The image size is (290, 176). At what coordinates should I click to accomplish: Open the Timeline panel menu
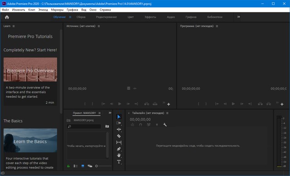(x=167, y=113)
